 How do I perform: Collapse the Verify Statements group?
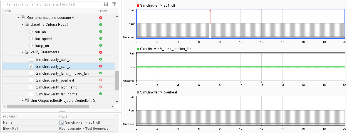(23, 52)
